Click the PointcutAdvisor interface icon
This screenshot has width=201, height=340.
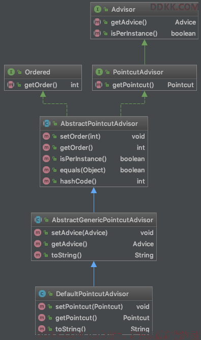click(x=99, y=72)
